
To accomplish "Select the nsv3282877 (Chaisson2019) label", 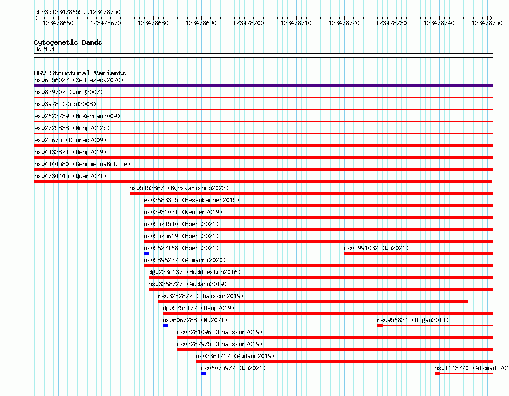I will tap(201, 296).
